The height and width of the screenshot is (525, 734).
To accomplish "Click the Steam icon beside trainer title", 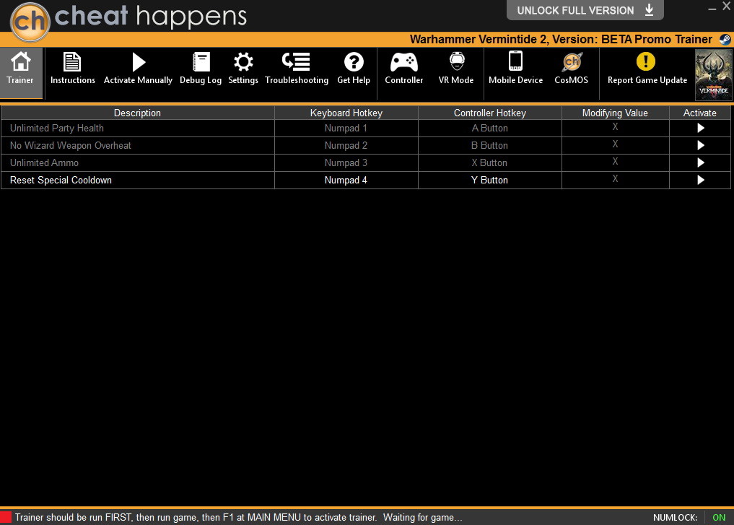I will coord(725,40).
